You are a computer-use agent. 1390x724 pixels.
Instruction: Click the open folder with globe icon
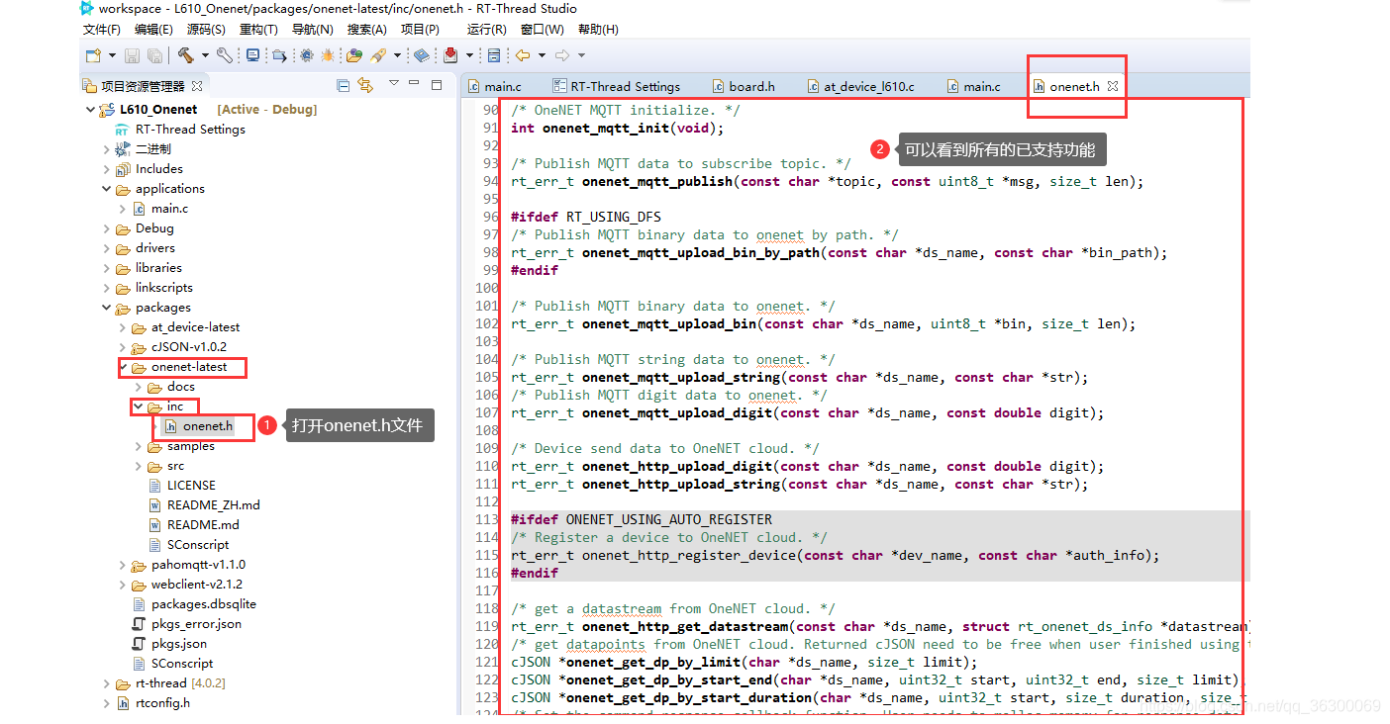point(353,55)
